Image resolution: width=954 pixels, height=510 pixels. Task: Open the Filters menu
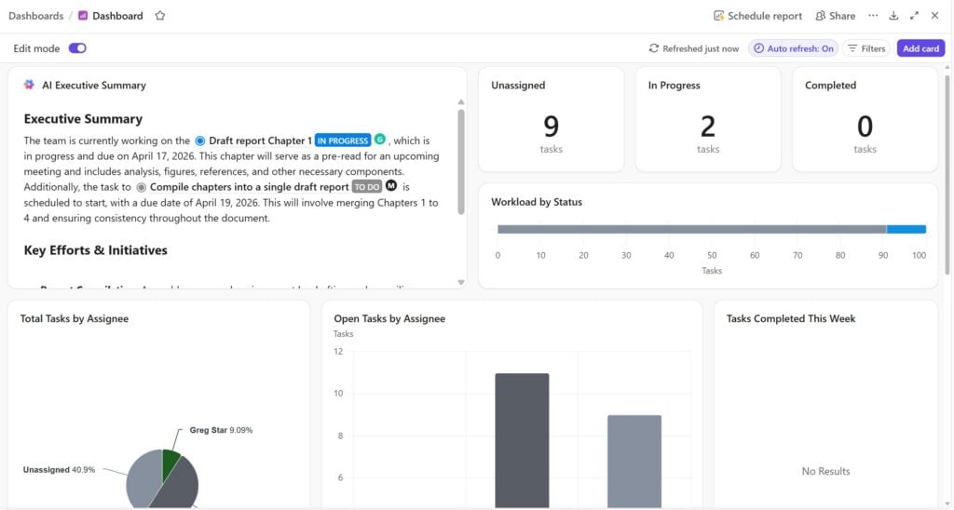pos(866,48)
